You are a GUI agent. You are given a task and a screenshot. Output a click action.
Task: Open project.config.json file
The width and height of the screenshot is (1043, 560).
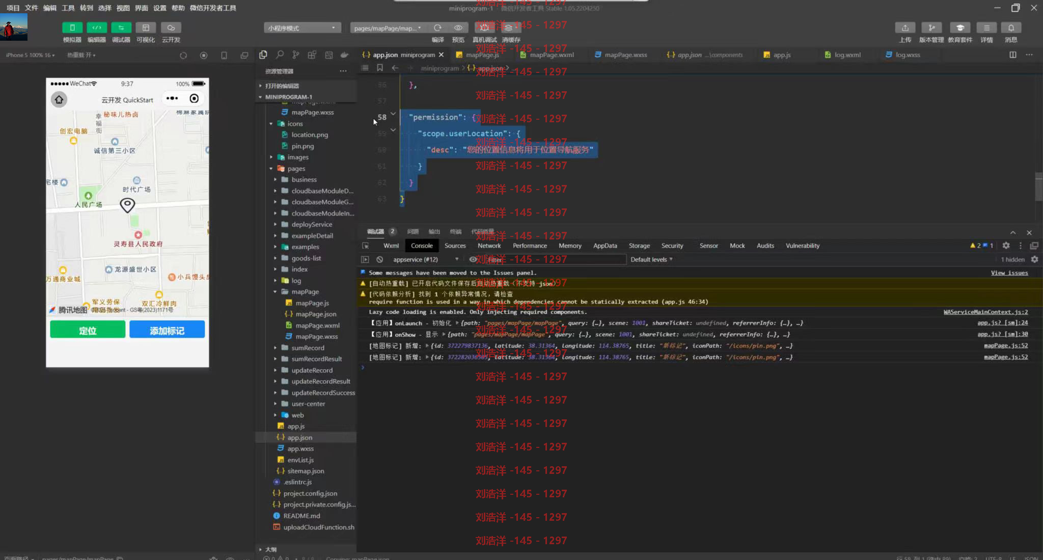310,493
